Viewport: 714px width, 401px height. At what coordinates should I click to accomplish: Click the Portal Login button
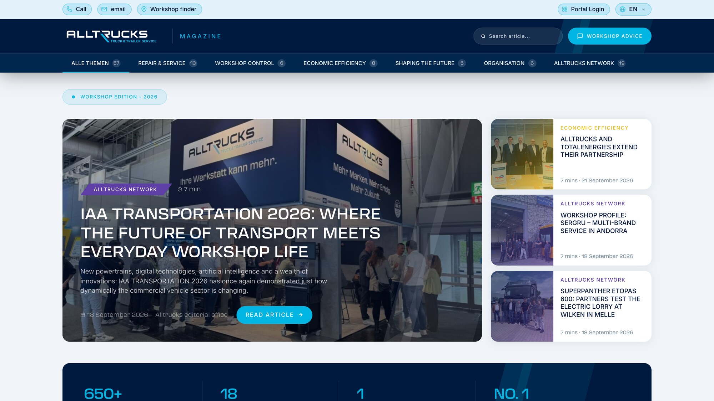point(584,9)
